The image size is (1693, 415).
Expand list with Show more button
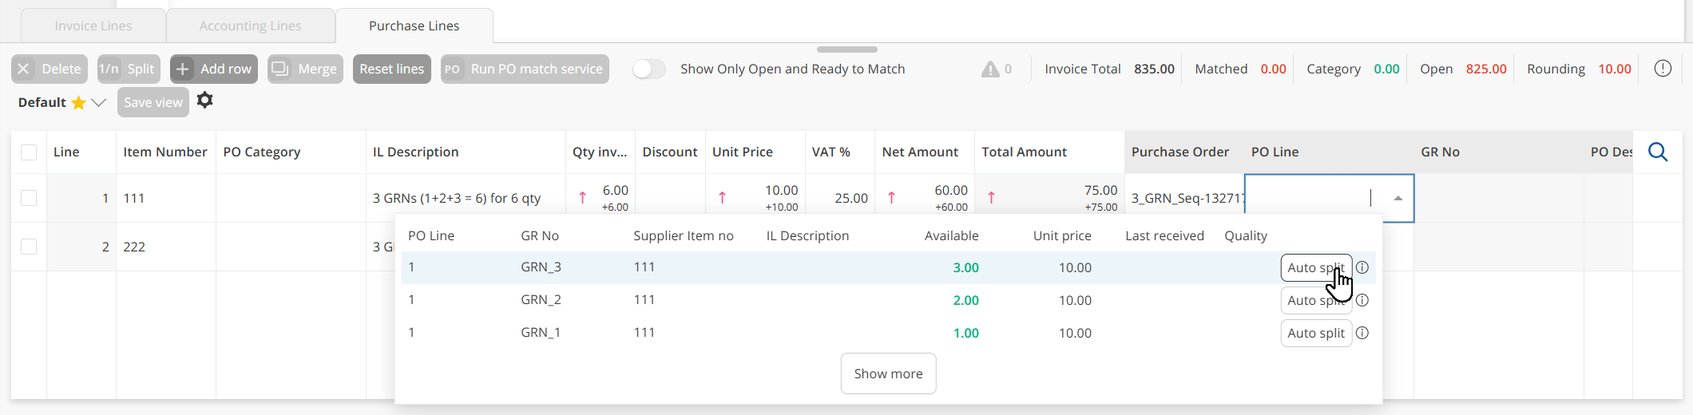click(888, 373)
